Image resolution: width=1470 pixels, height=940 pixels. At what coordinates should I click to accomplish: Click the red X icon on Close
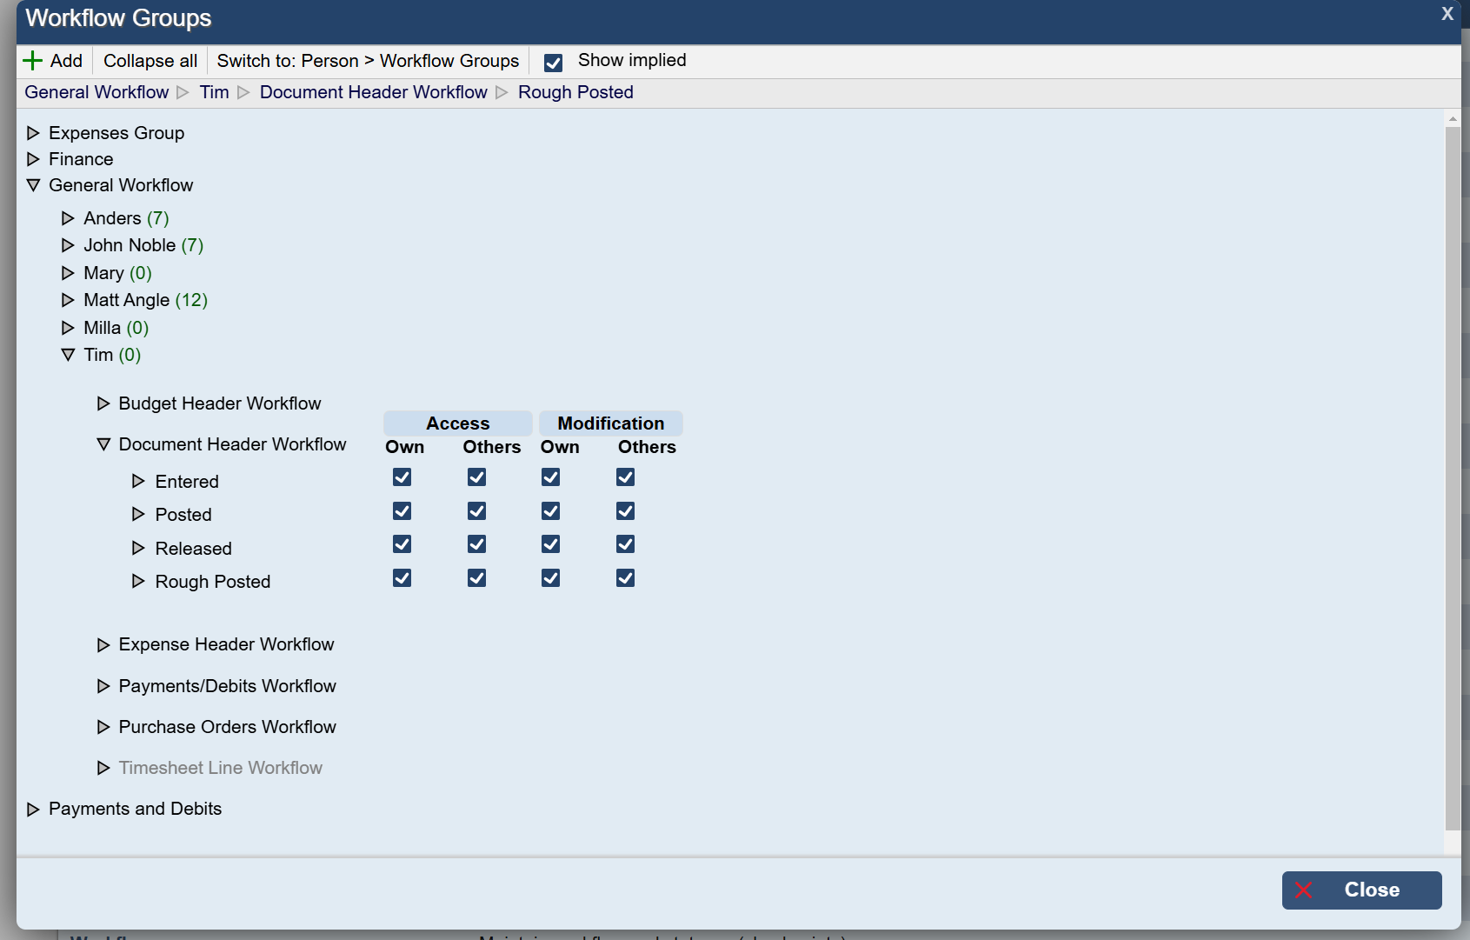(1303, 890)
